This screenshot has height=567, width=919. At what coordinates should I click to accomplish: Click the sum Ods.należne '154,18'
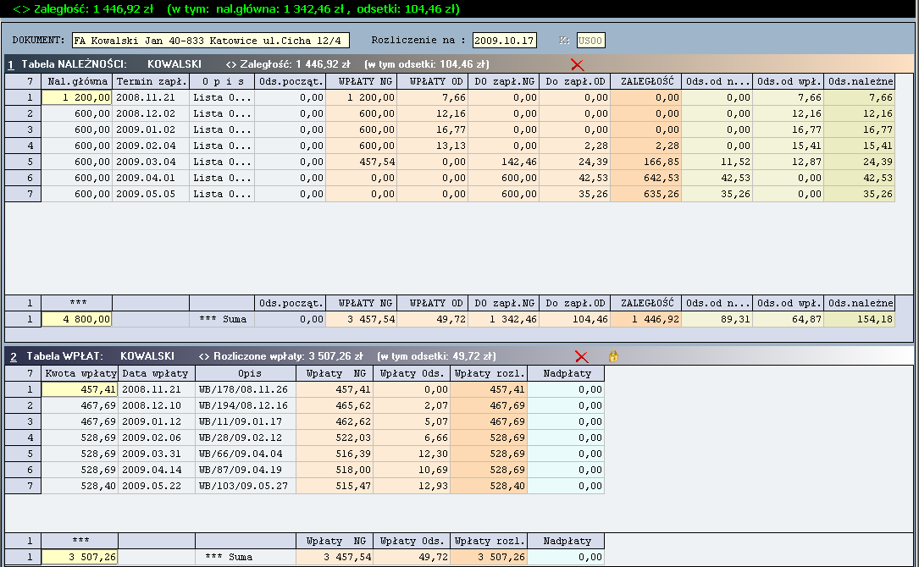[x=860, y=319]
